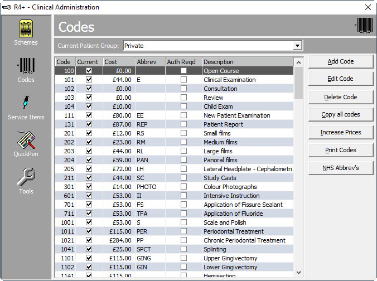Tick Auth Reqd for Panoral films
Image resolution: width=377 pixels, height=281 pixels.
183,160
